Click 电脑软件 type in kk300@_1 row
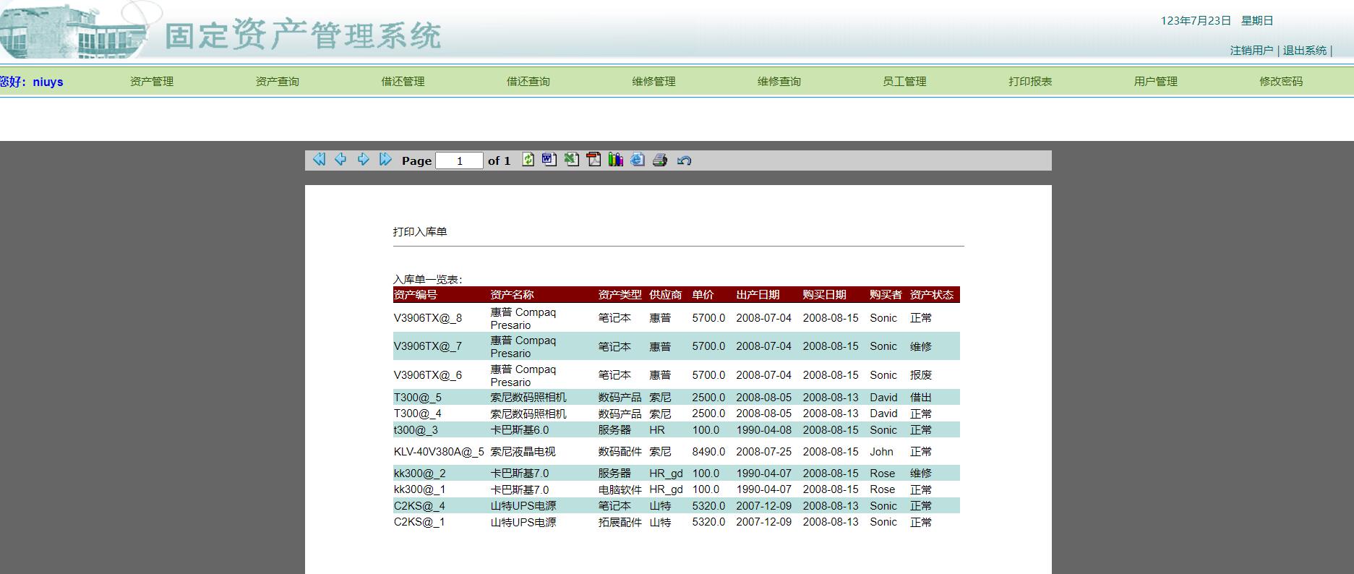 [x=620, y=489]
